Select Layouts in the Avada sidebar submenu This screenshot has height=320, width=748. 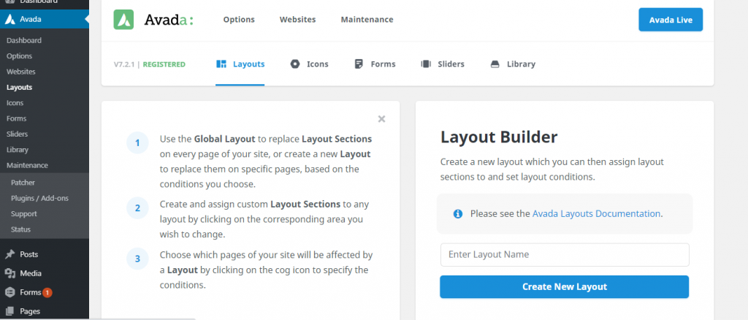coord(20,87)
